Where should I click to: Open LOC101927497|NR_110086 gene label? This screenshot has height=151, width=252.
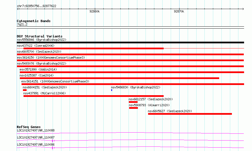point(36,144)
